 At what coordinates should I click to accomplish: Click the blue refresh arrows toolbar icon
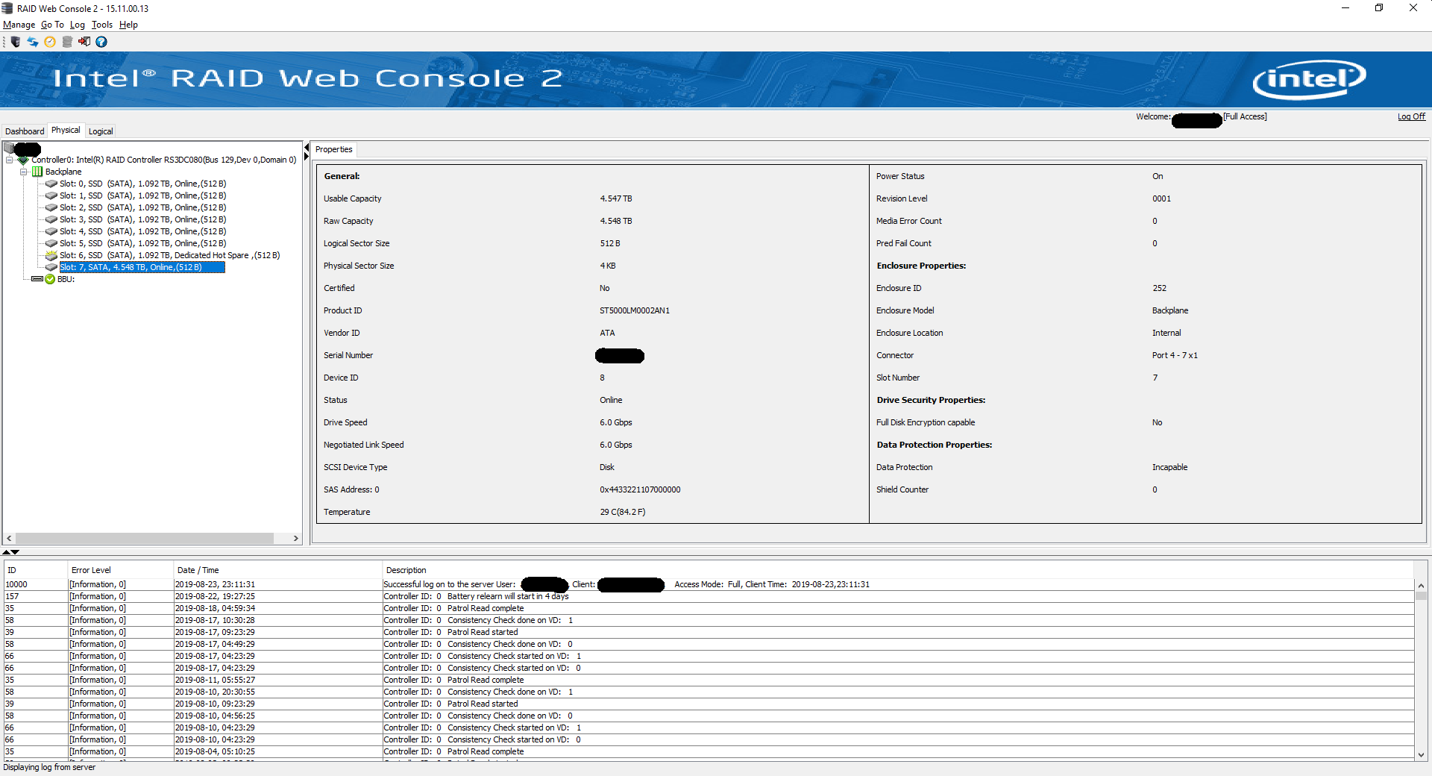click(33, 42)
